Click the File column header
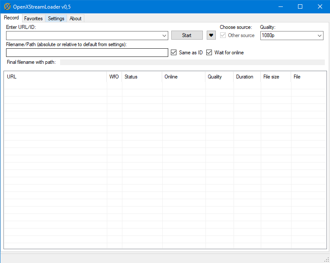The width and height of the screenshot is (330, 263). tap(308, 77)
